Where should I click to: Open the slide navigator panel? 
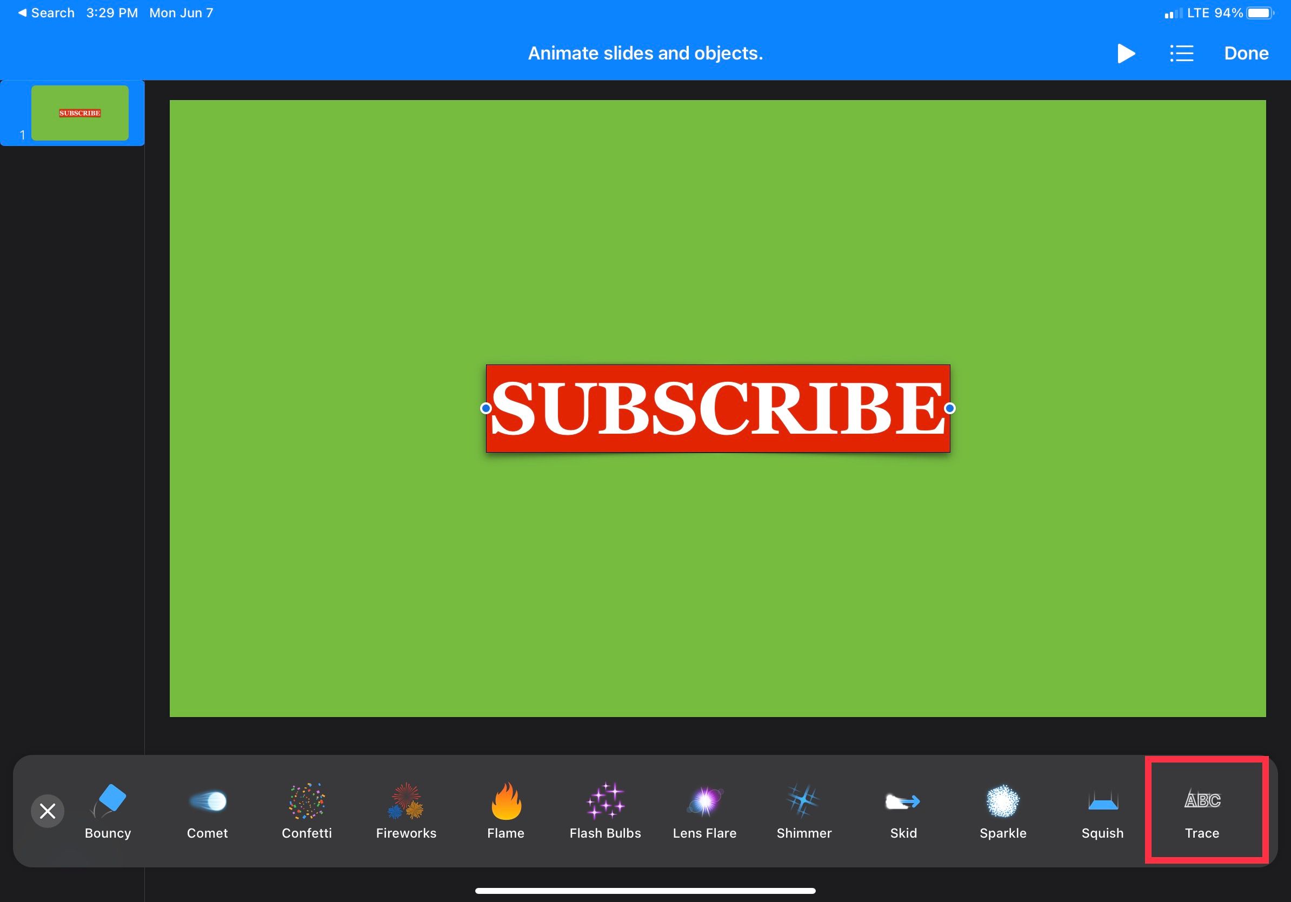point(1181,53)
